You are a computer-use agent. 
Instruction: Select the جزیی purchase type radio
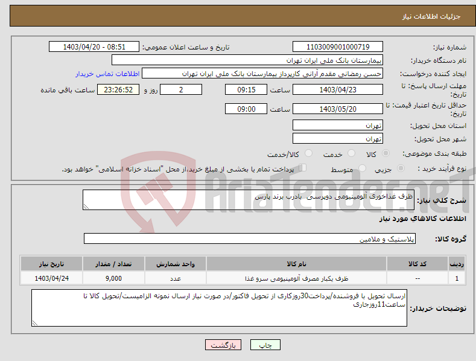coord(401,168)
